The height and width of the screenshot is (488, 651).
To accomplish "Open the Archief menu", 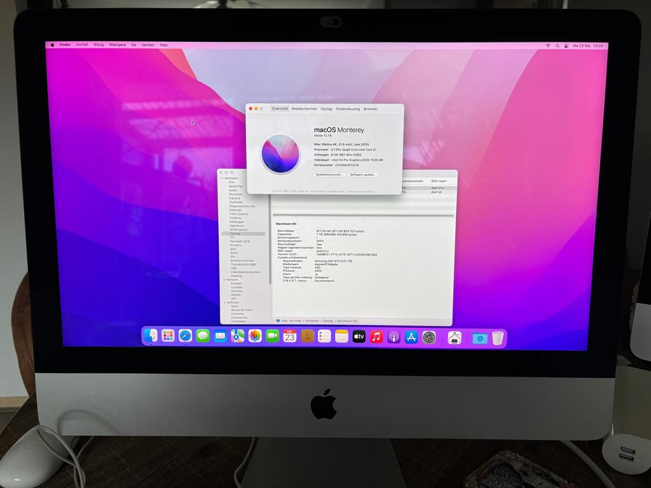I will tap(81, 45).
